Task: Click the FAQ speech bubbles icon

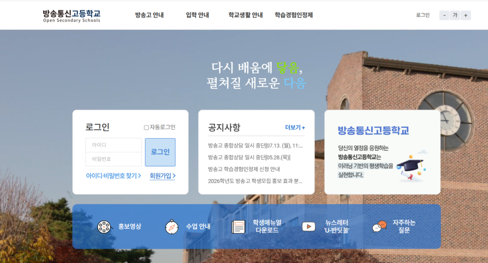Action: click(x=379, y=227)
